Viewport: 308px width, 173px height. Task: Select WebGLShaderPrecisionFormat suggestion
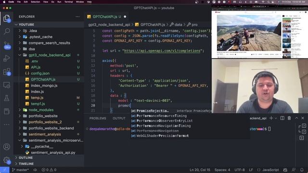tap(163, 136)
